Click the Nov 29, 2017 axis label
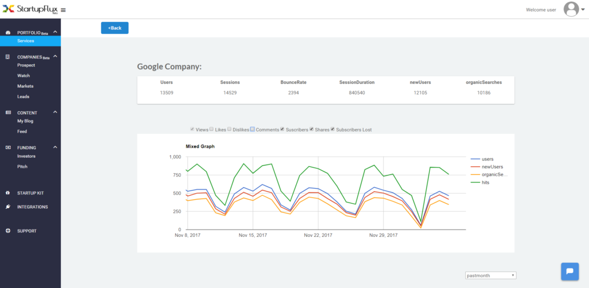The height and width of the screenshot is (288, 589). coord(383,236)
